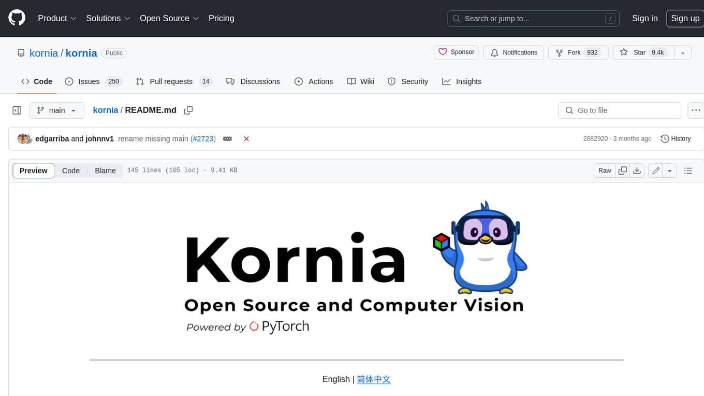Open the GitHub homepage logo
The height and width of the screenshot is (396, 704).
[x=17, y=18]
